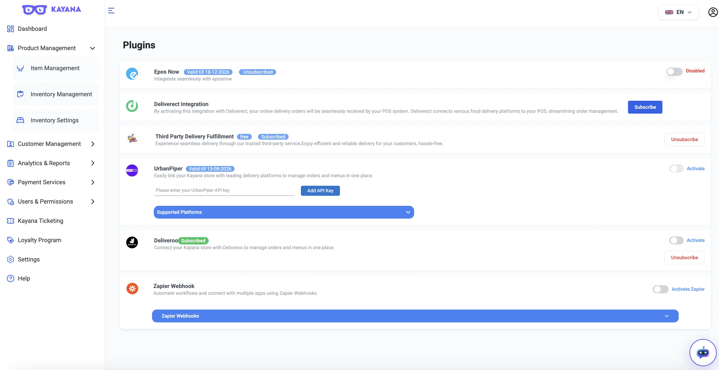Open user profile account icon
Viewport: 719px width, 370px height.
pyautogui.click(x=713, y=12)
